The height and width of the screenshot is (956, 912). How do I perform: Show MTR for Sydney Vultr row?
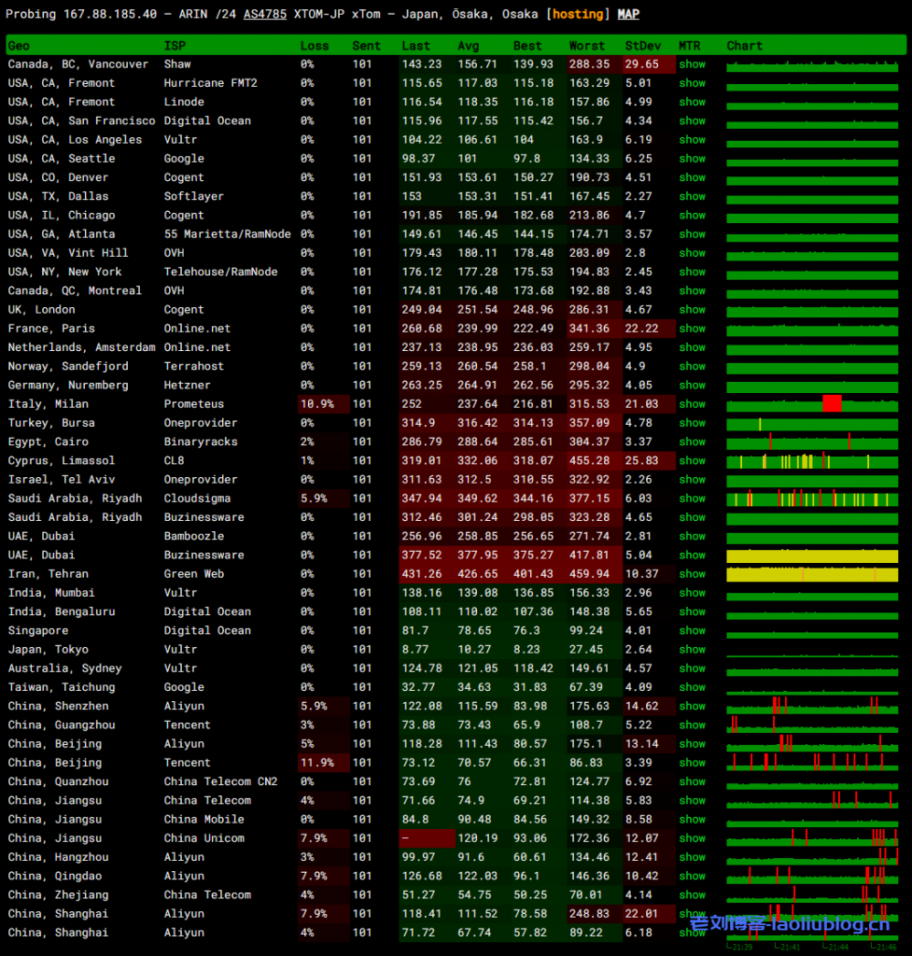click(692, 668)
